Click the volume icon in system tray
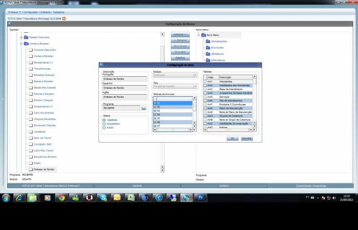 point(334,198)
